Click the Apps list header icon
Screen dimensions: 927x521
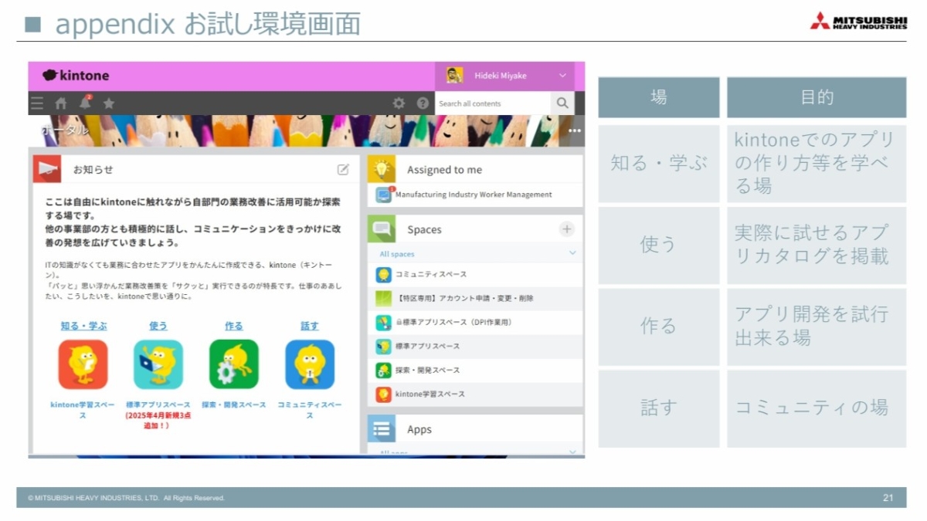382,429
